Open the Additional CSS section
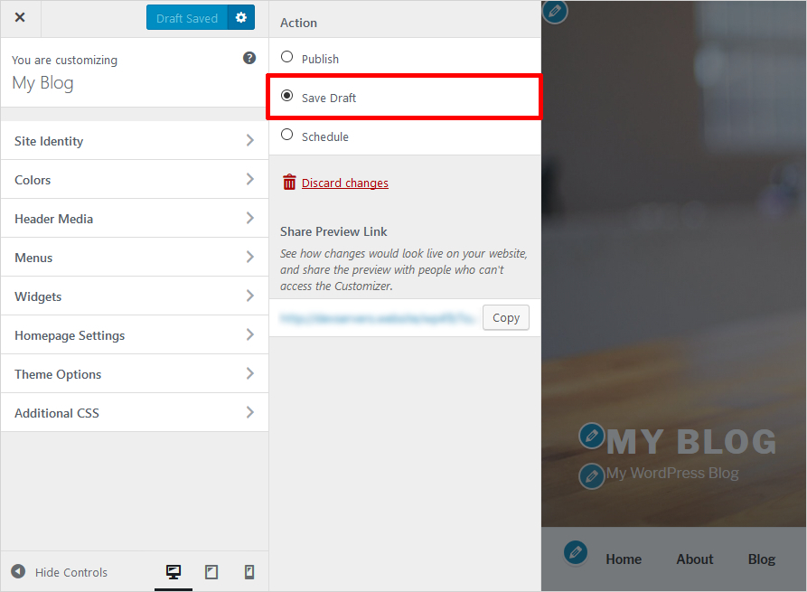807x592 pixels. [134, 413]
